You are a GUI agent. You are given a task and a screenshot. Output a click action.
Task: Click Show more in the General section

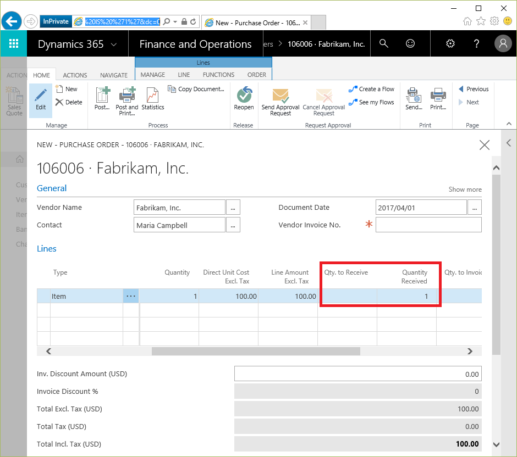465,190
